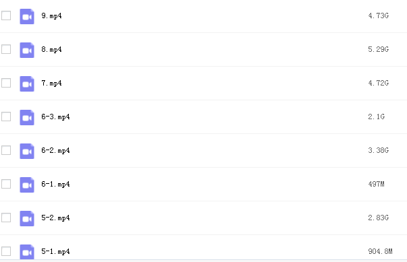Click the video icon for 5-2.mp4
This screenshot has height=262, width=407.
pyautogui.click(x=27, y=218)
